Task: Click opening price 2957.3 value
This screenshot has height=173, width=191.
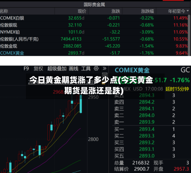Action: pyautogui.click(x=181, y=169)
